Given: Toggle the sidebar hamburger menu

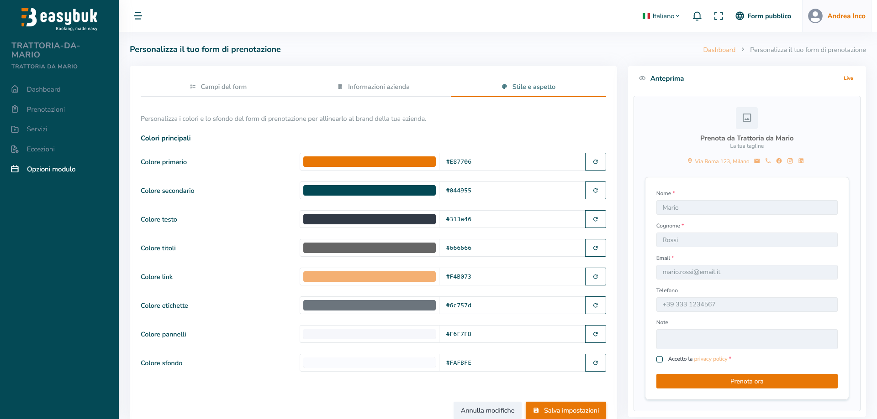Looking at the screenshot, I should click(138, 16).
